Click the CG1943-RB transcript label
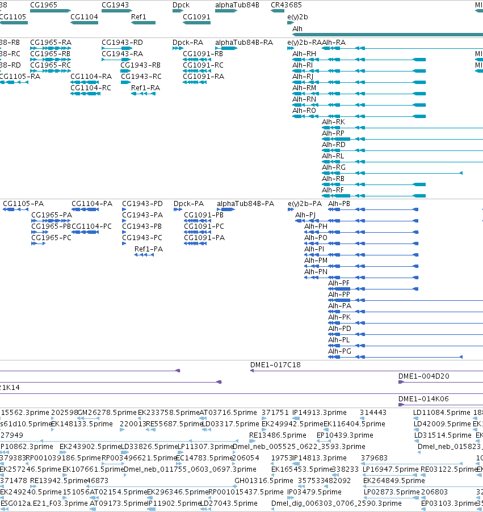The height and width of the screenshot is (512, 483). [140, 65]
